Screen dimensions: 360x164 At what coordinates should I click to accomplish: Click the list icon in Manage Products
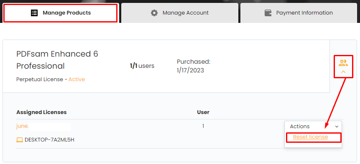[x=34, y=13]
